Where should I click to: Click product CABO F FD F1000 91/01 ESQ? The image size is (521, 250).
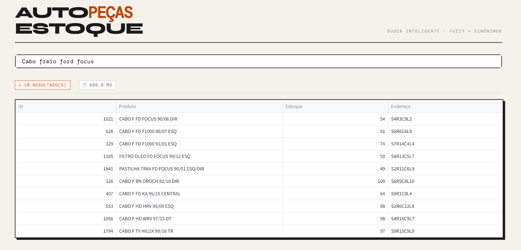coord(148,144)
